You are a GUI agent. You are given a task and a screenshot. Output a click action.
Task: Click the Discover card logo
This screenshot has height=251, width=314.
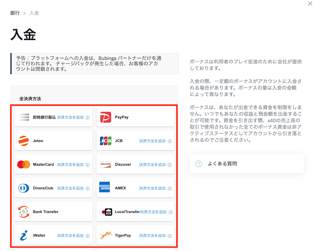coord(106,164)
